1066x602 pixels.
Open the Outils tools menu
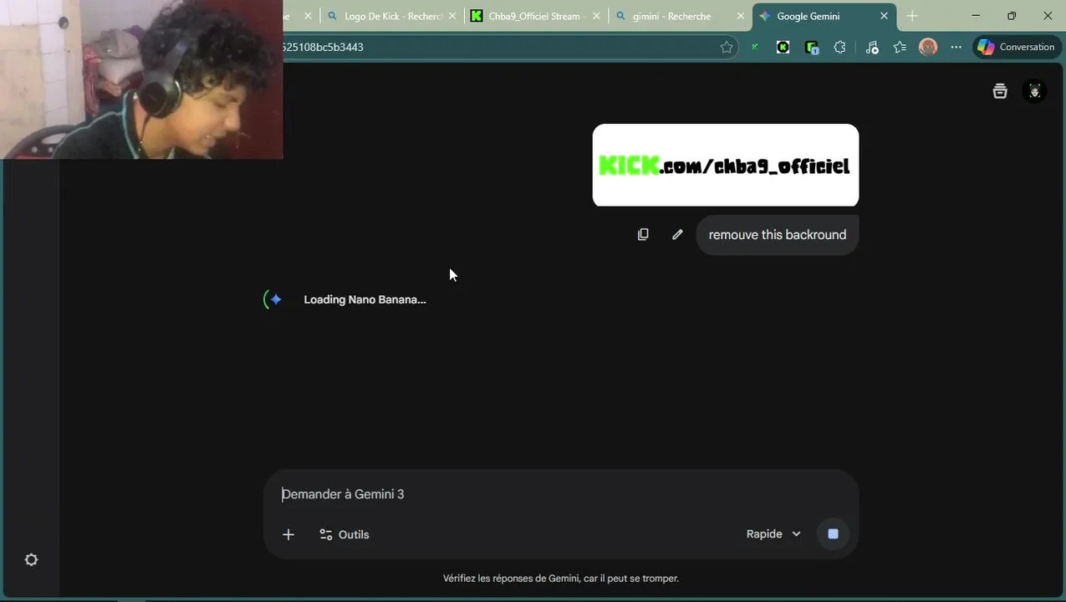pyautogui.click(x=344, y=534)
